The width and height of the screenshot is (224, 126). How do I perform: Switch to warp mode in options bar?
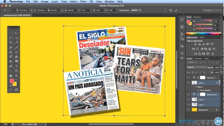click(166, 10)
